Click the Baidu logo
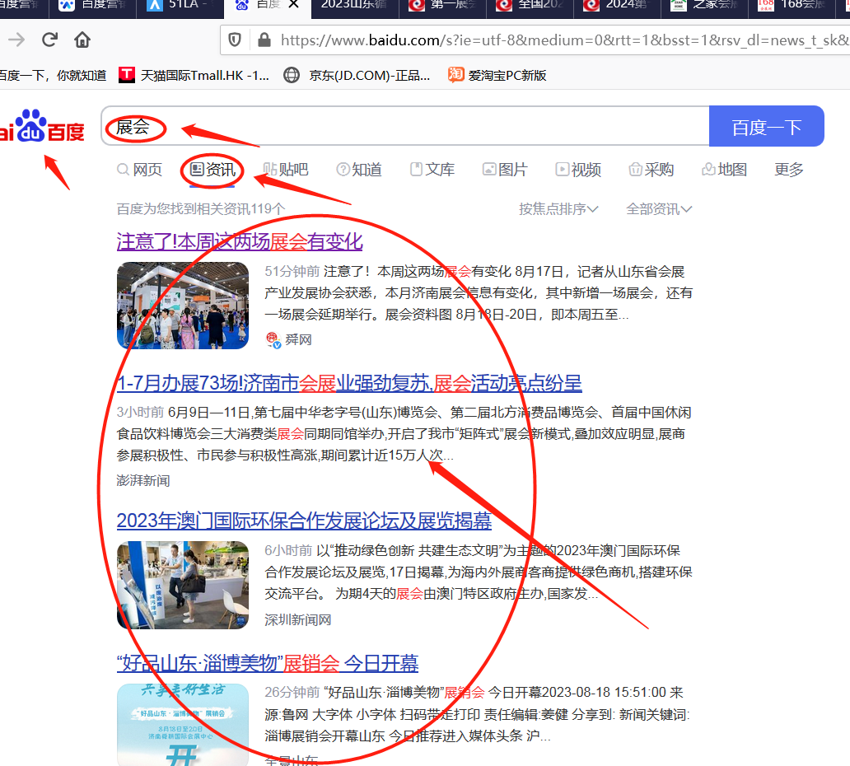This screenshot has width=850, height=766. tap(42, 126)
